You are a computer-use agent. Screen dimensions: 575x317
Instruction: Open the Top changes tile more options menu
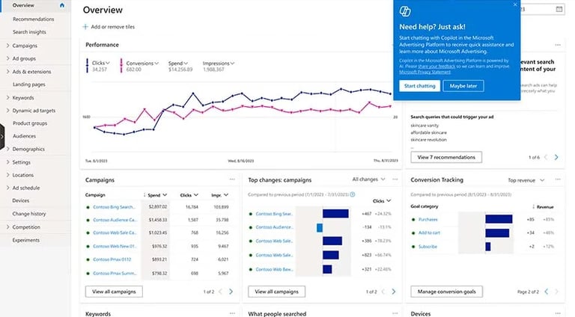click(x=395, y=179)
